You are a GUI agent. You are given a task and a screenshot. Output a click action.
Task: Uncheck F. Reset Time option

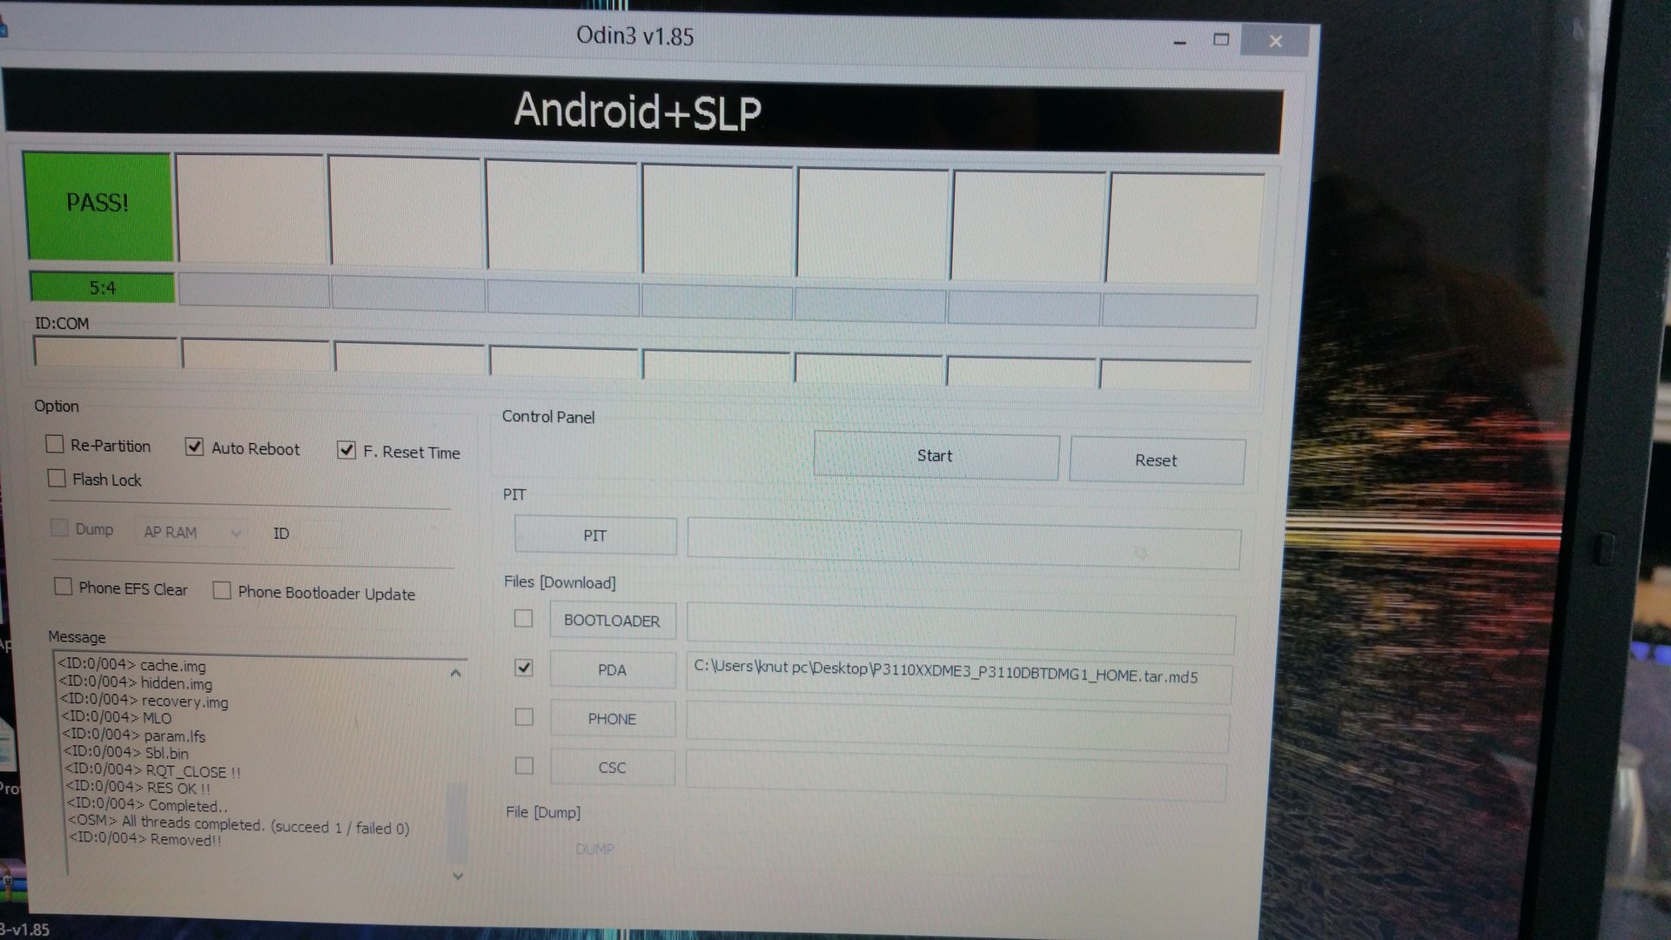(x=346, y=450)
